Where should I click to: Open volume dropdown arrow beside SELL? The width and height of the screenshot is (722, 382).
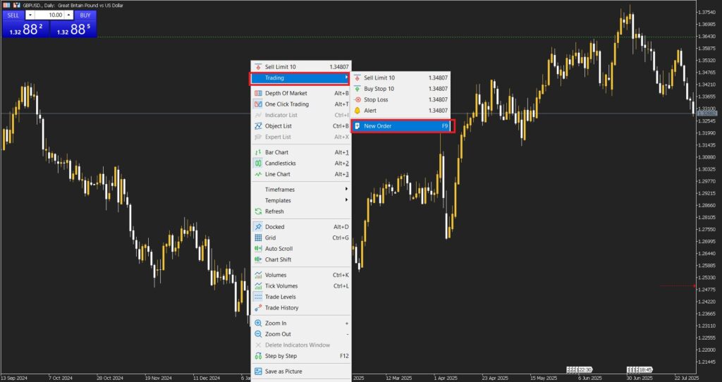click(30, 16)
